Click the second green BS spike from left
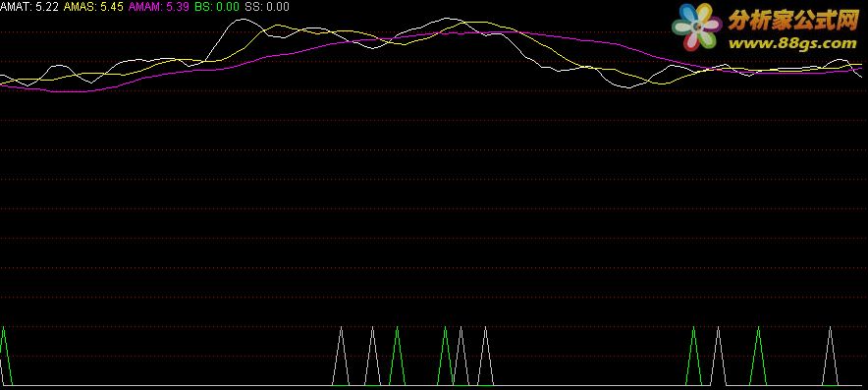Screen dimensions: 868x390 click(x=397, y=355)
